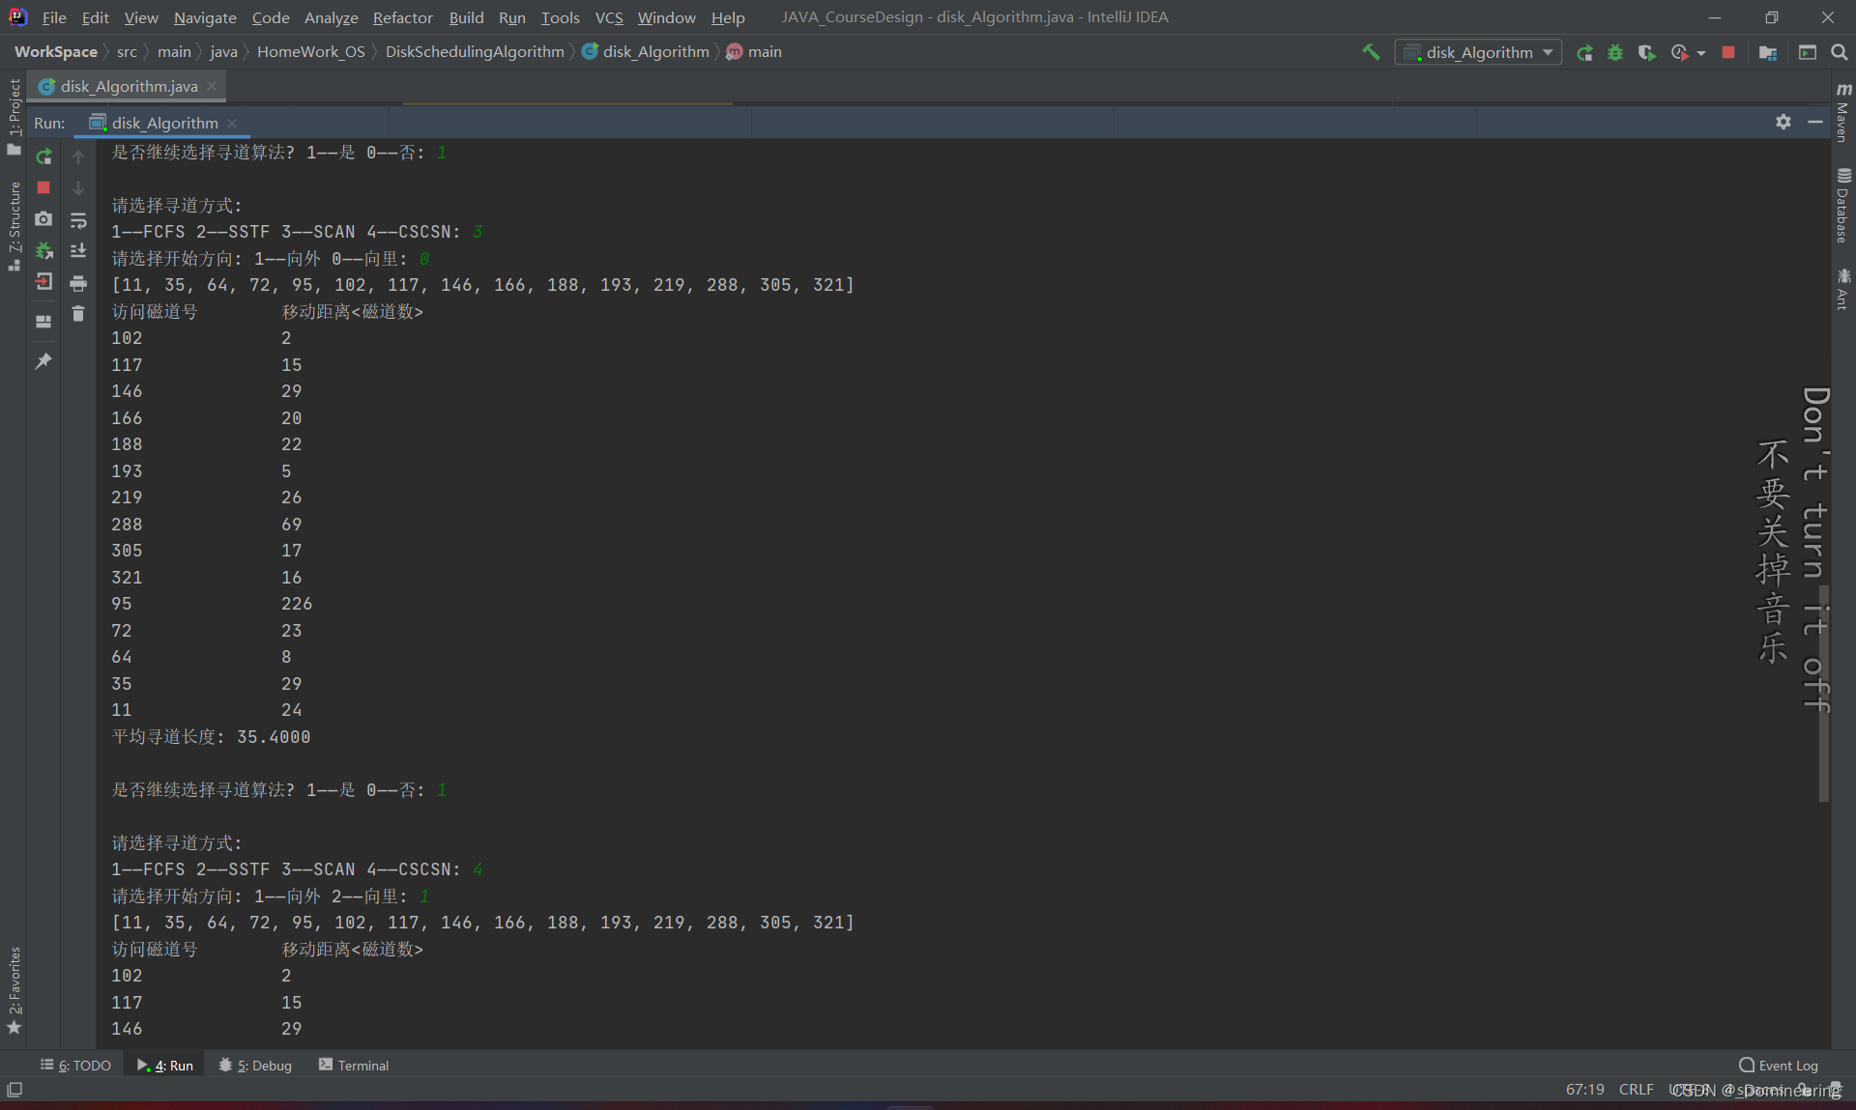The height and width of the screenshot is (1110, 1856).
Task: Start debugging with the bug icon
Action: (x=1615, y=52)
